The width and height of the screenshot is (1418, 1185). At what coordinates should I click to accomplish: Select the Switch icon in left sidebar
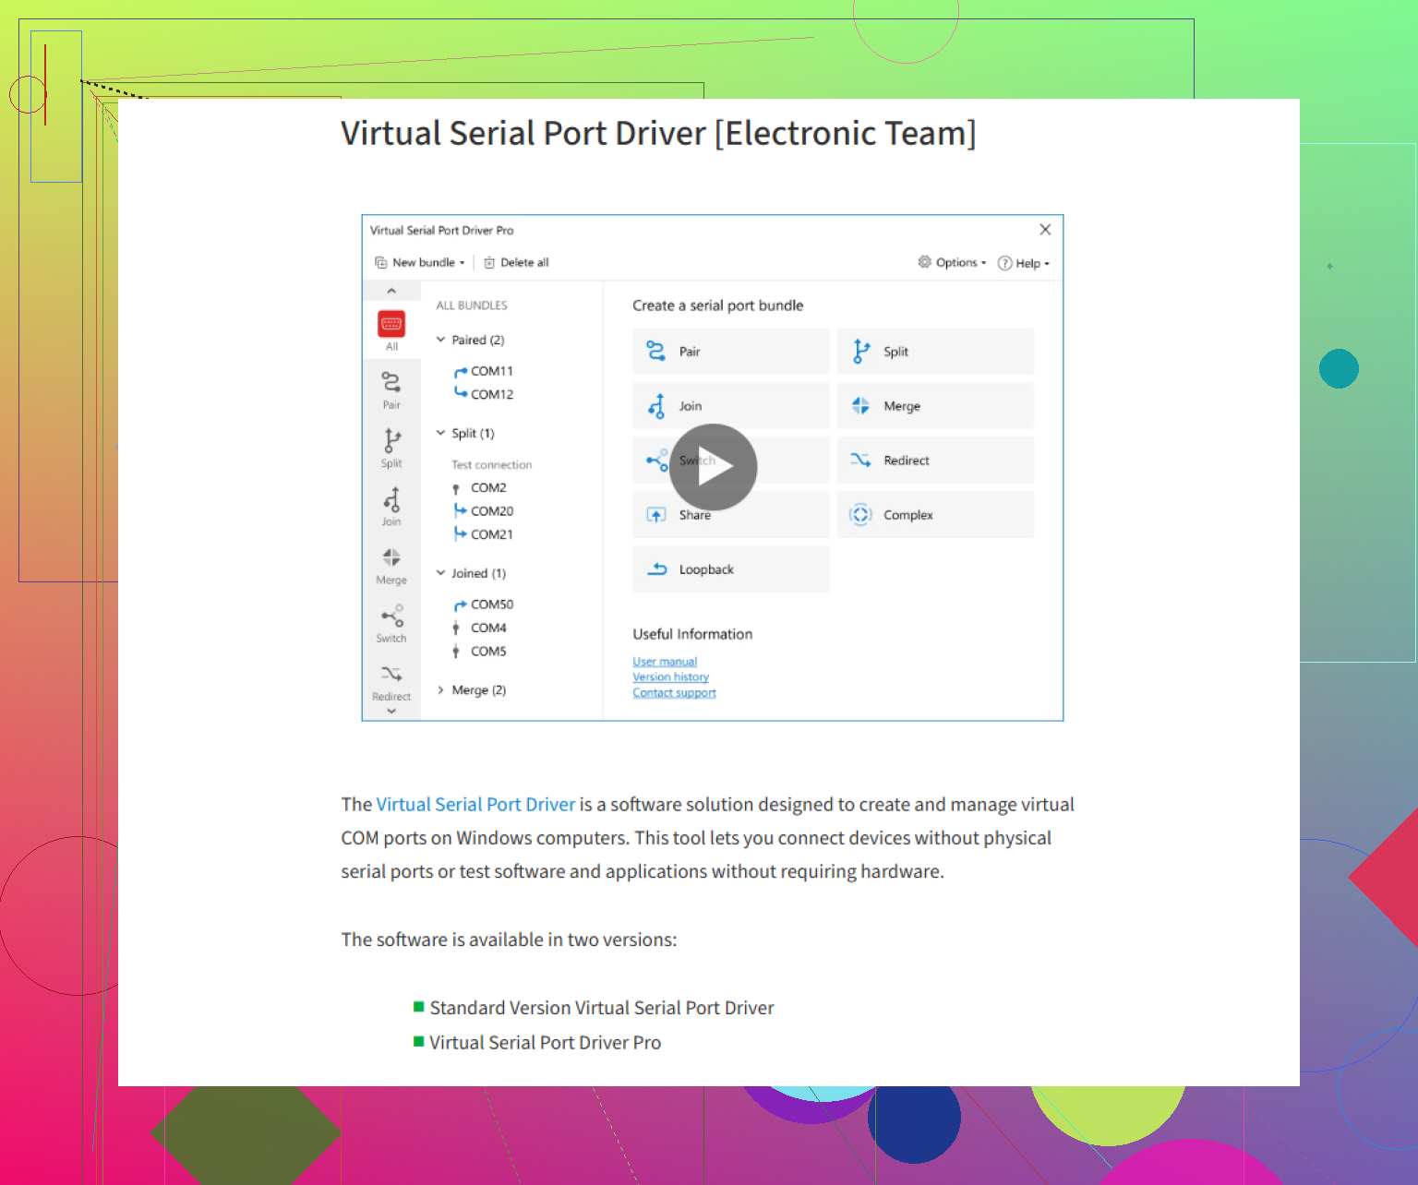(391, 616)
